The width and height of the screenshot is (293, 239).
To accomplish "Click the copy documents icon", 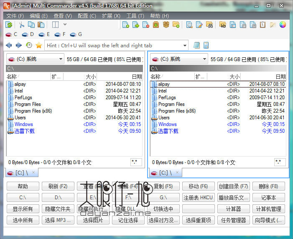I will tap(31, 25).
